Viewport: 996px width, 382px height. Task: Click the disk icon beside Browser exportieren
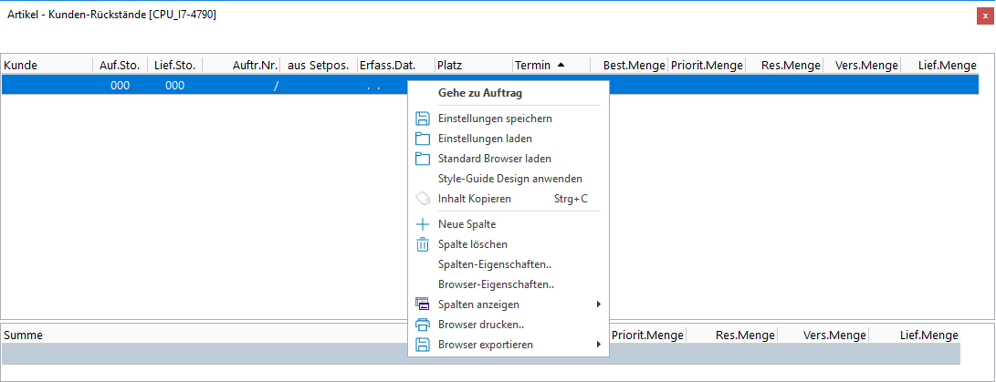[x=422, y=345]
